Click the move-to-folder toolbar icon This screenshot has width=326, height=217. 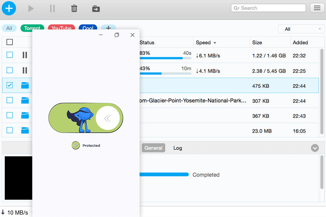[x=96, y=9]
